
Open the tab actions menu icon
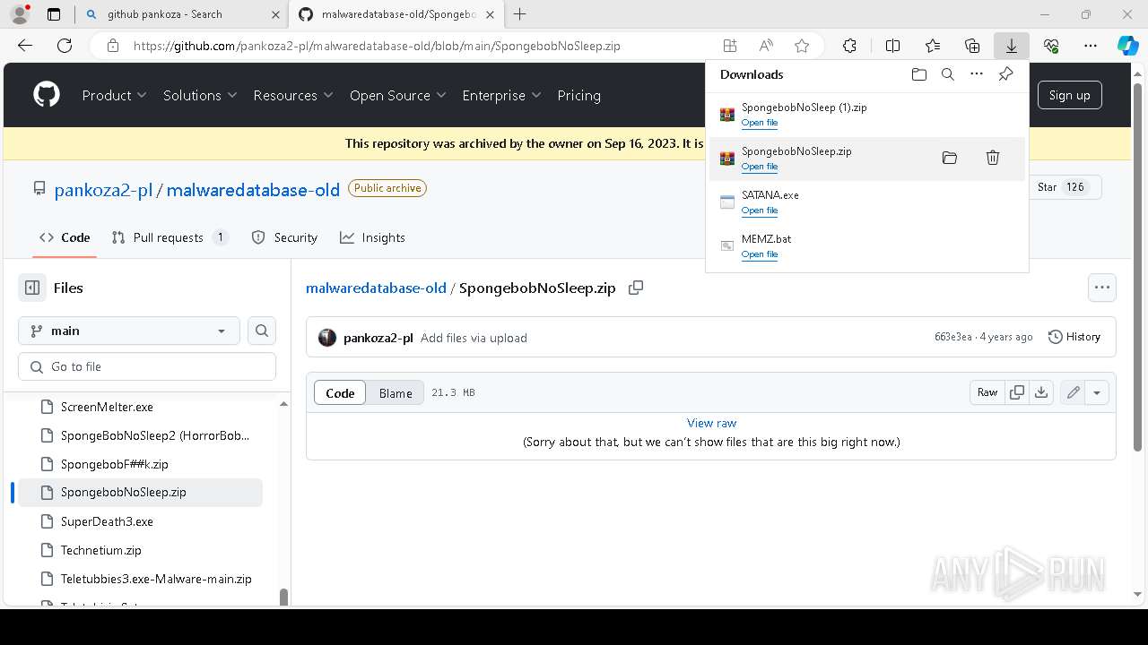tap(54, 14)
